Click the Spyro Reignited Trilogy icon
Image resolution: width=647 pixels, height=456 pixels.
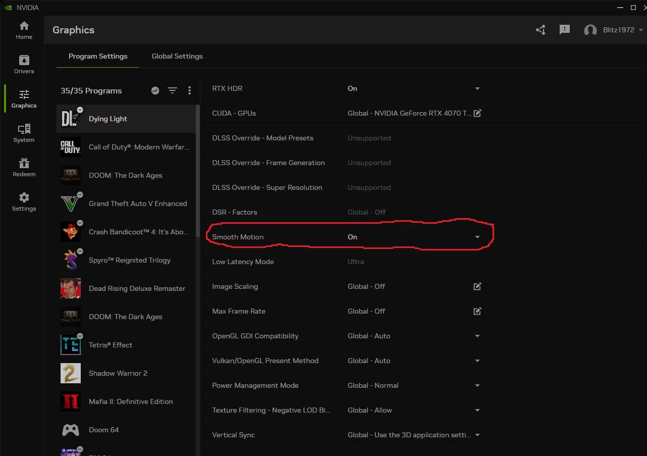coord(71,260)
